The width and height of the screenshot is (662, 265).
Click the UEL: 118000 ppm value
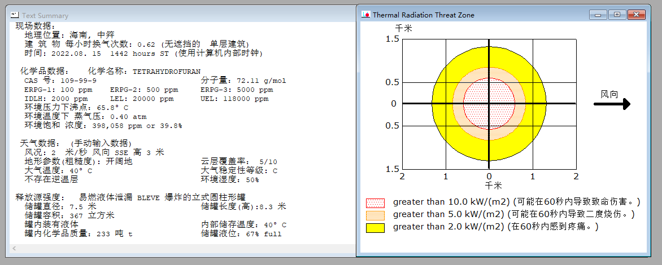pos(234,99)
